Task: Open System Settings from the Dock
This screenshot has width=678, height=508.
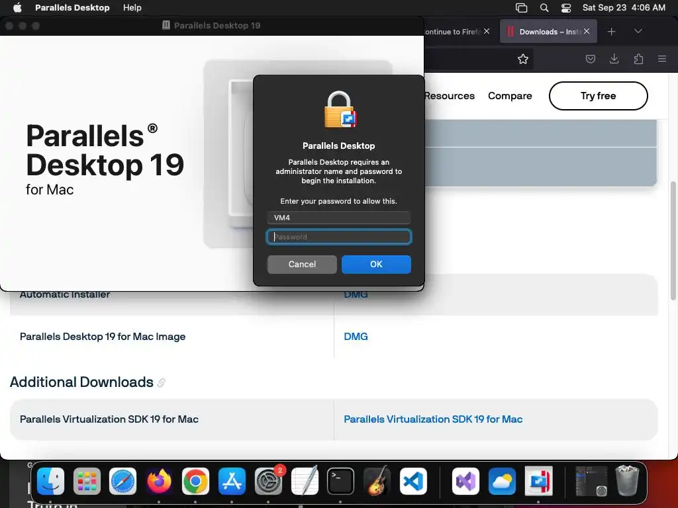Action: click(x=269, y=482)
